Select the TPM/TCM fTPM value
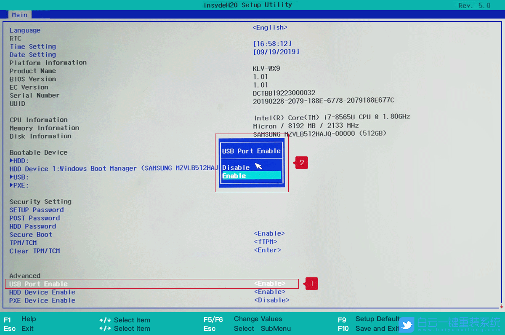This screenshot has width=505, height=335. (x=265, y=242)
